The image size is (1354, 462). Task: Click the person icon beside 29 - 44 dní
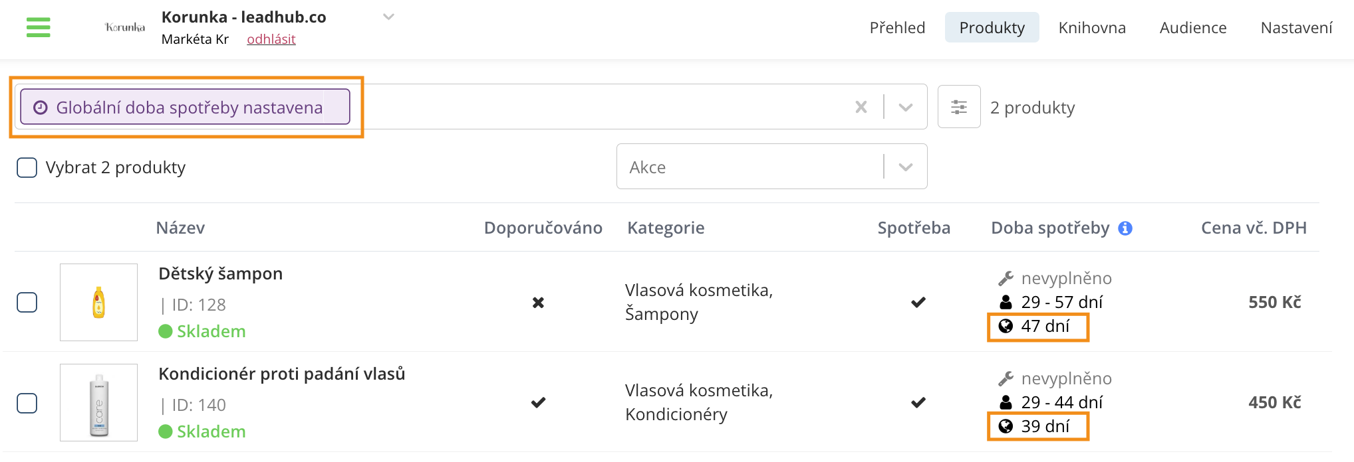tap(1006, 402)
